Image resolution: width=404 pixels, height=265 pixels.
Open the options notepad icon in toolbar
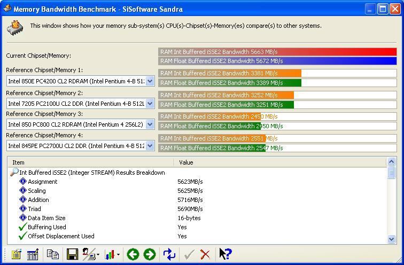(x=16, y=254)
